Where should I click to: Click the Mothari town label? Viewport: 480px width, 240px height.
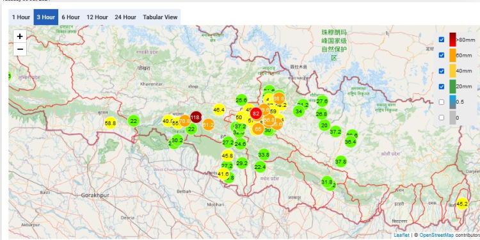(216, 204)
